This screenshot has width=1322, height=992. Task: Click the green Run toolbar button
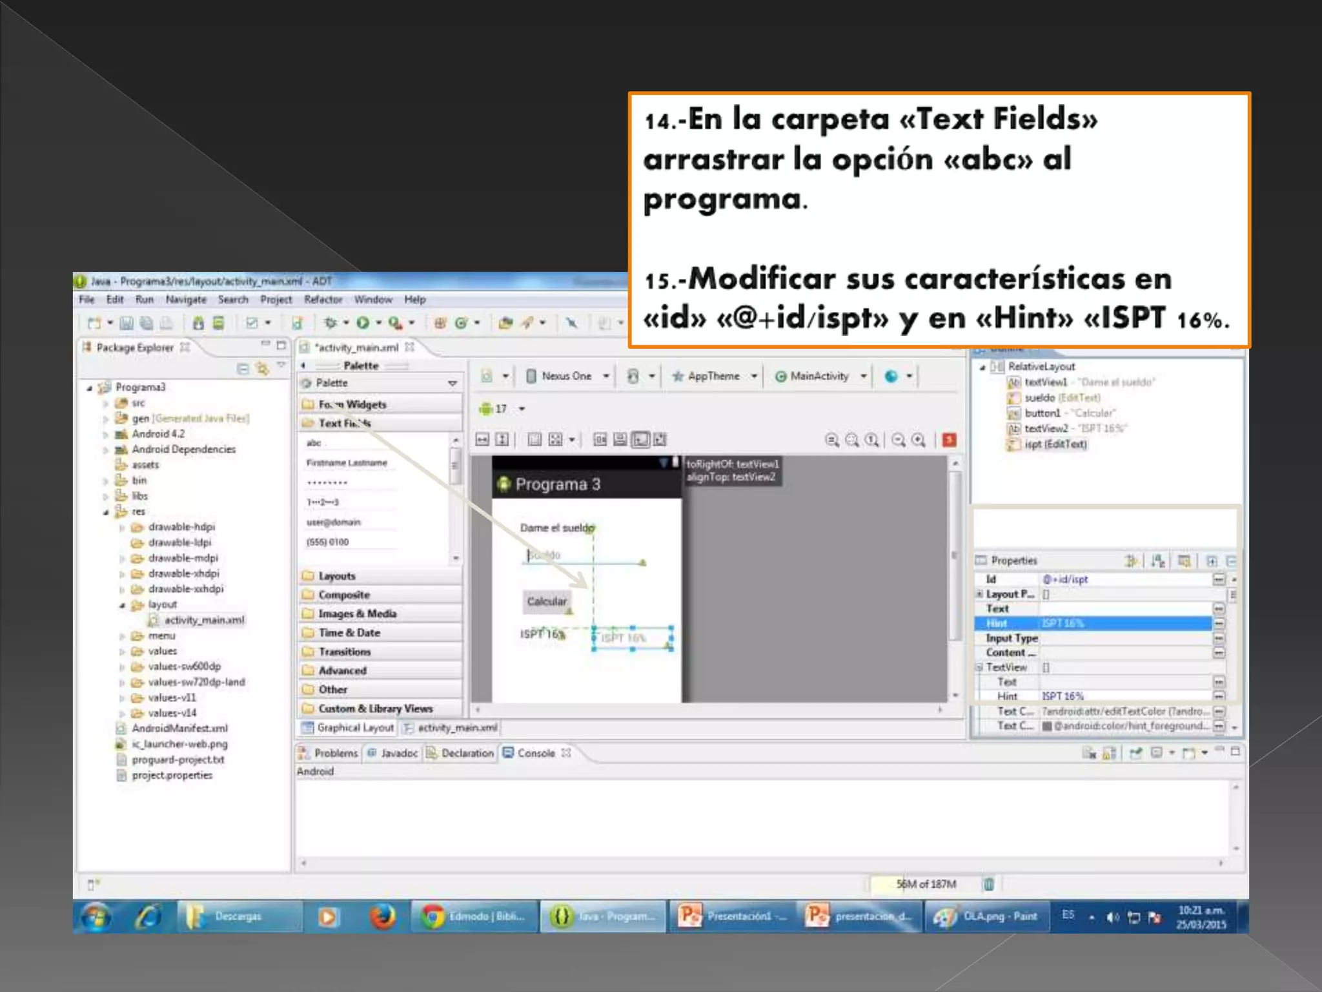tap(363, 323)
